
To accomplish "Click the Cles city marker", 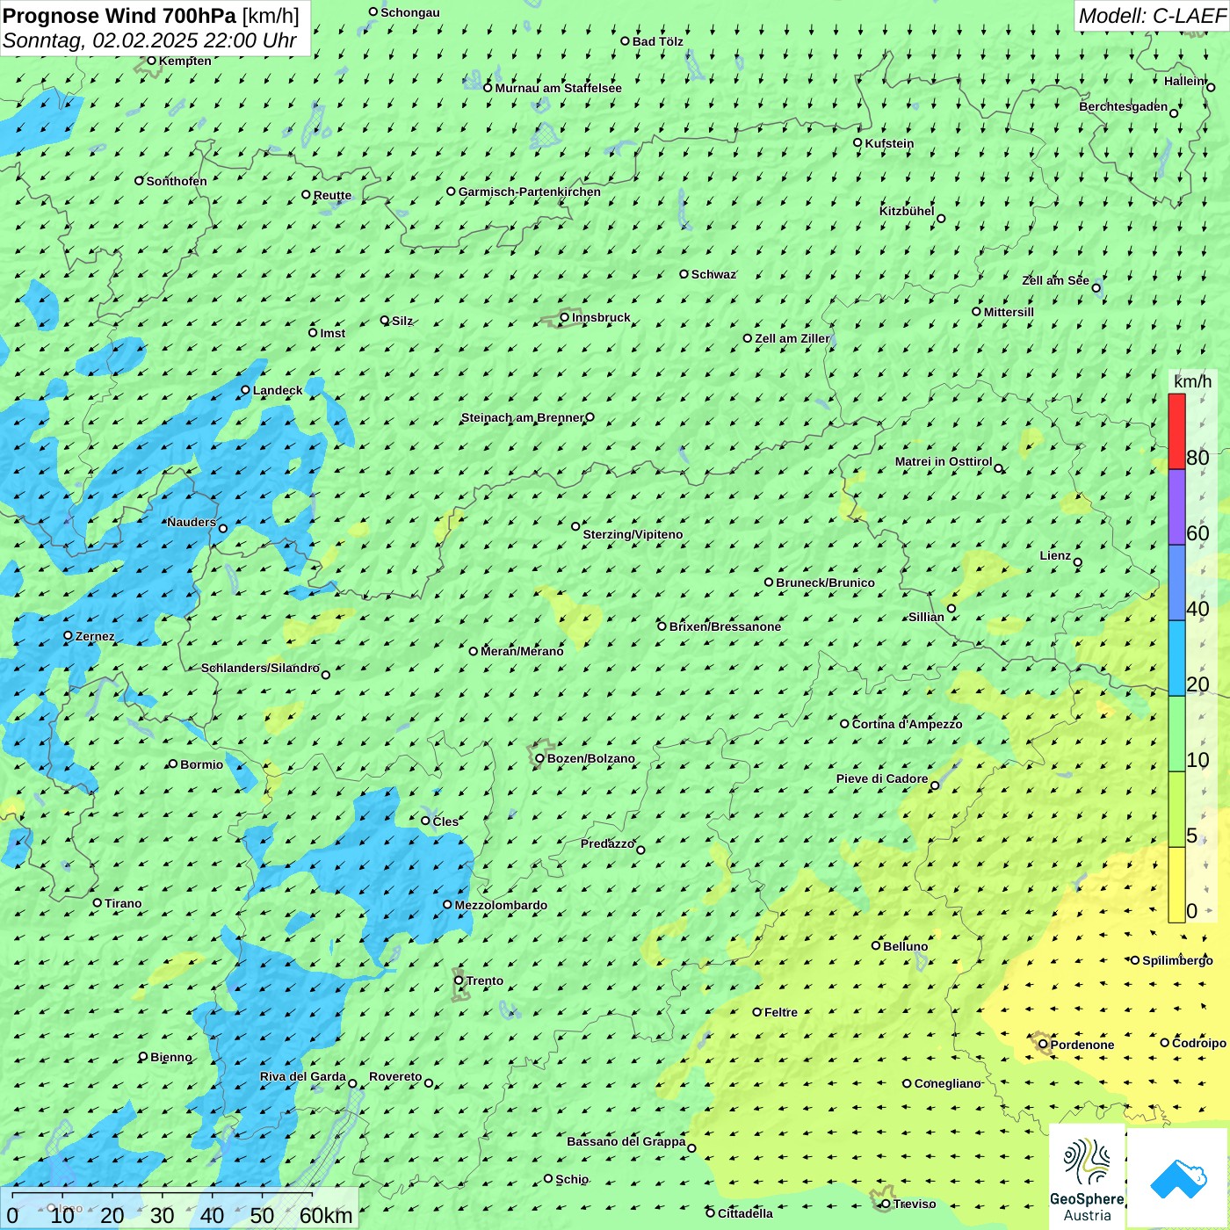I will pos(426,821).
